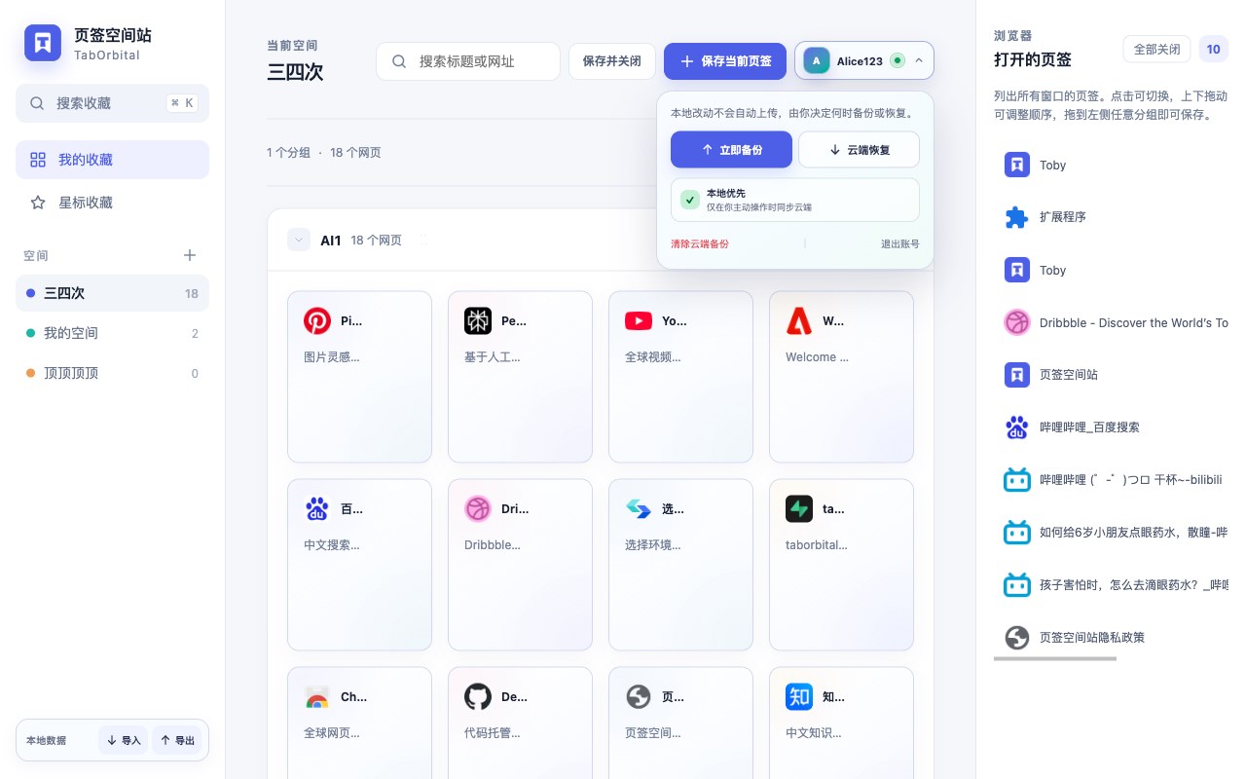1246x779 pixels.
Task: Click the 全球视频 description text
Action: pos(653,357)
